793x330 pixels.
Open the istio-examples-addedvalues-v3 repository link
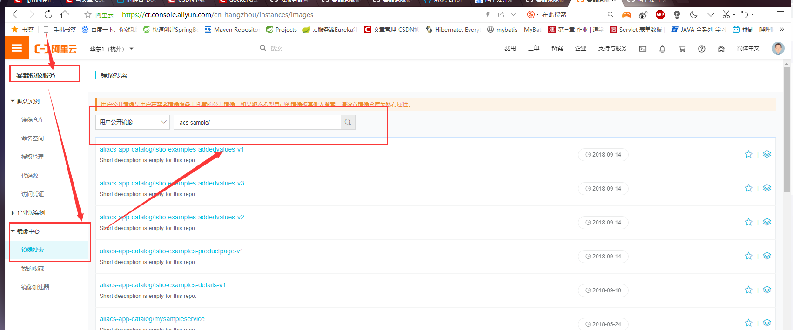172,183
